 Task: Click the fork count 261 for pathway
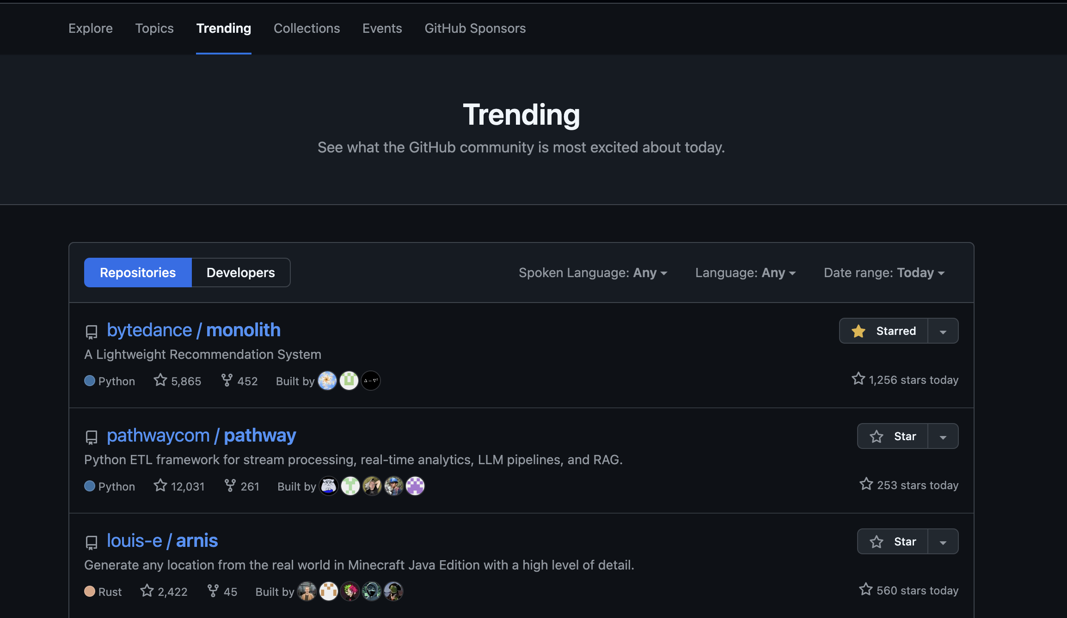[241, 486]
